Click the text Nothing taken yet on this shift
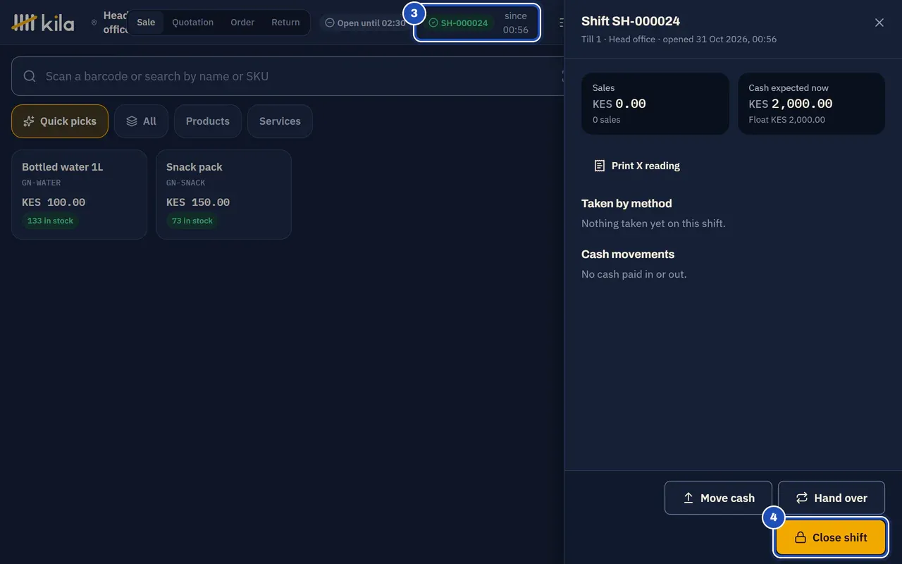The width and height of the screenshot is (902, 564). (653, 223)
